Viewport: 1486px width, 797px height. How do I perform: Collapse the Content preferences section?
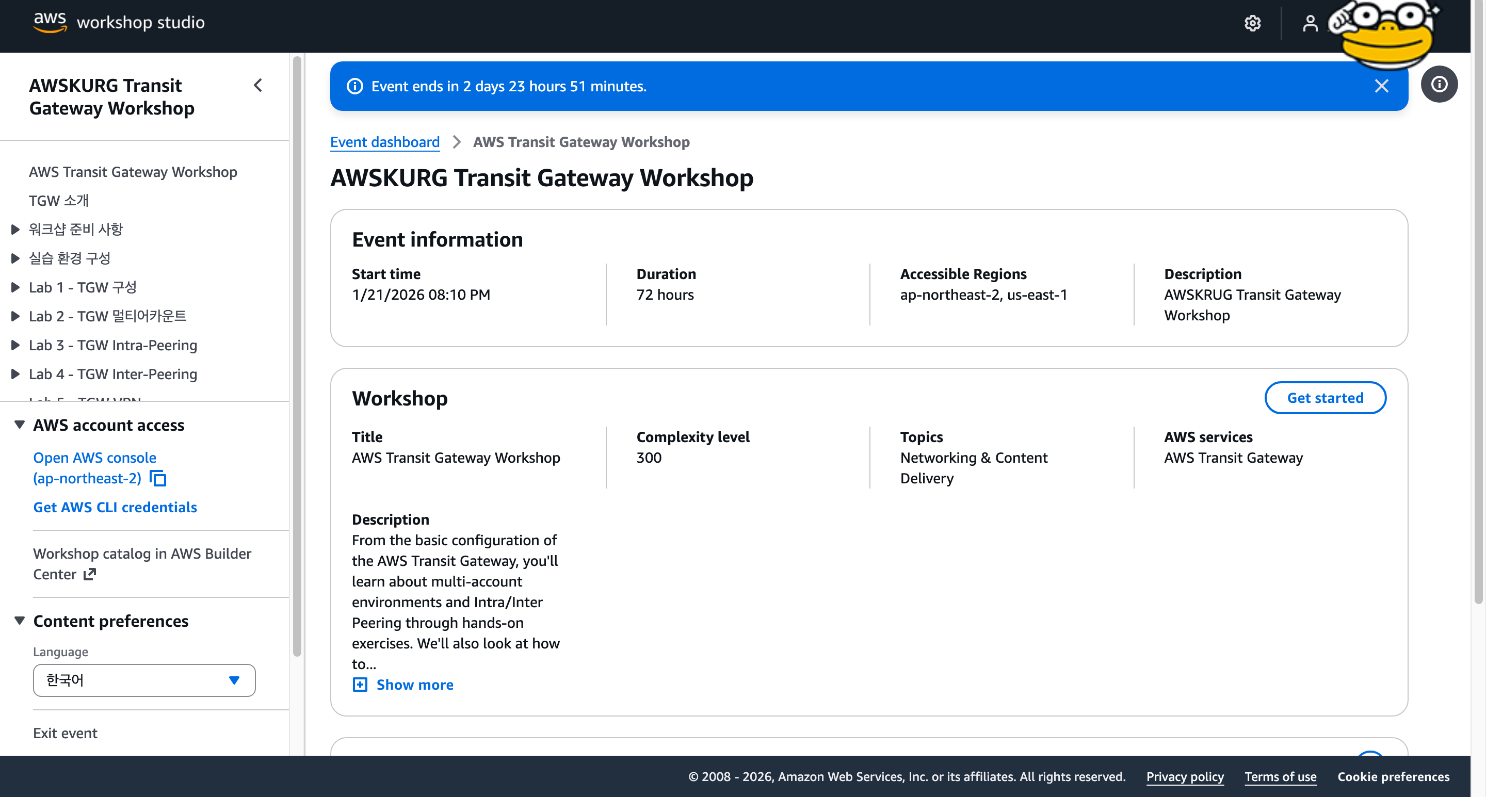pyautogui.click(x=20, y=621)
